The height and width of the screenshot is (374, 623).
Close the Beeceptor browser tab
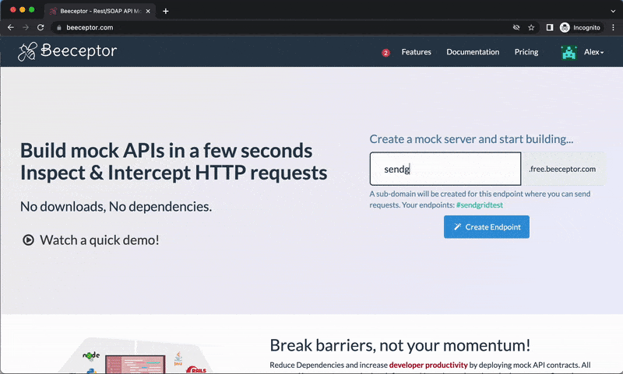click(148, 11)
